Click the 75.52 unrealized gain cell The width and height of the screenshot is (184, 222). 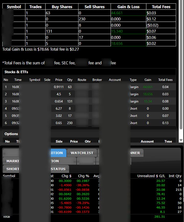pos(161,203)
